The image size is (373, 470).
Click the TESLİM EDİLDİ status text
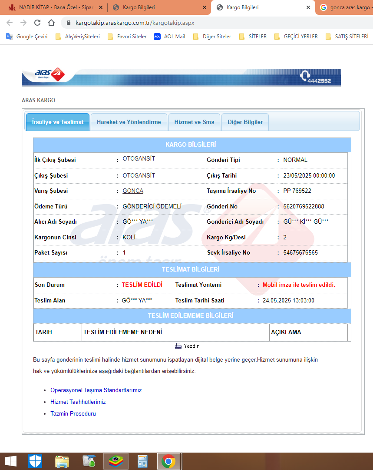pos(142,285)
